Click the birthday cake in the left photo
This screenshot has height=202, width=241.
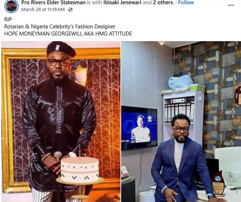pos(80,170)
